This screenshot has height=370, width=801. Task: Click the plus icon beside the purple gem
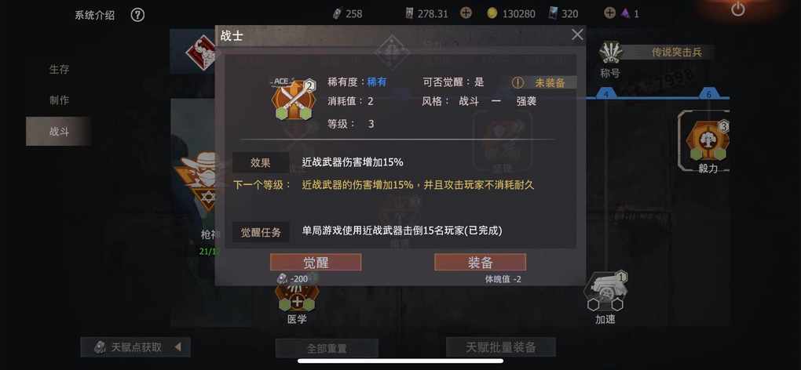(x=609, y=13)
